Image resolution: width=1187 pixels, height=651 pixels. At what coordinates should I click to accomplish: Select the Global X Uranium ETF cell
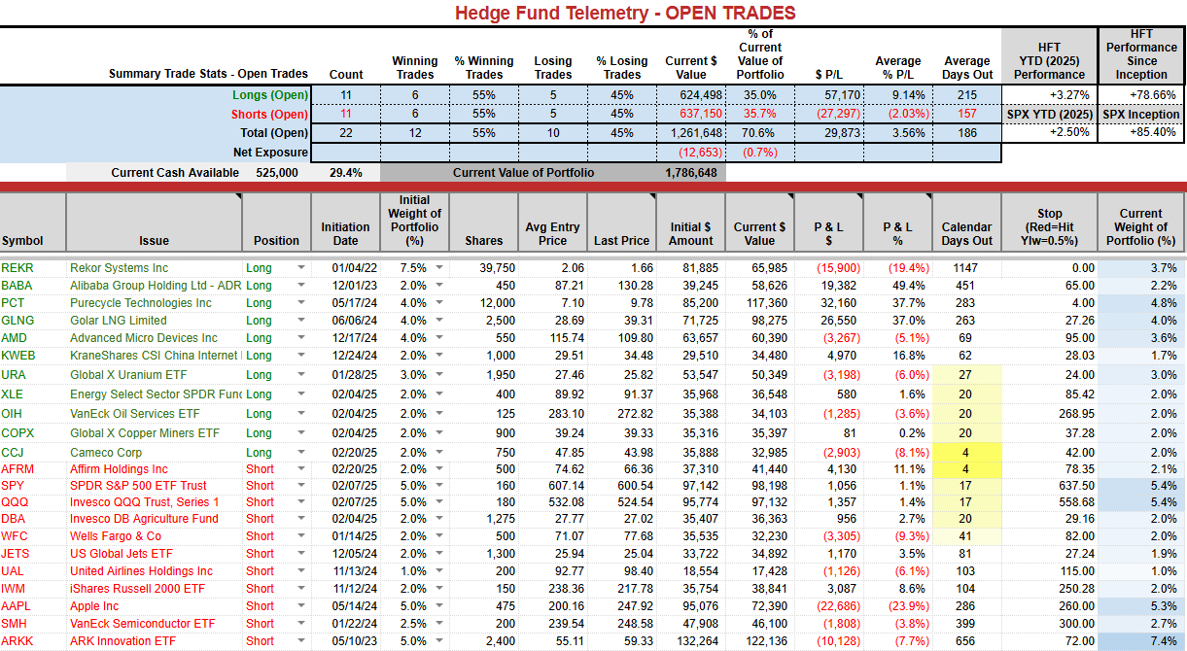coord(154,375)
